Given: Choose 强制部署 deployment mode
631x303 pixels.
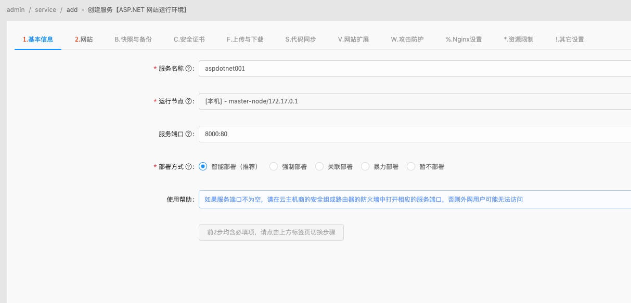Looking at the screenshot, I should pyautogui.click(x=273, y=166).
